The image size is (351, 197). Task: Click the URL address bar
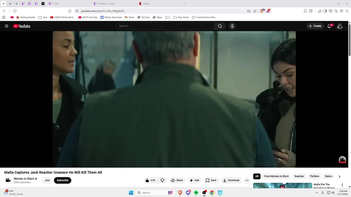(x=162, y=11)
